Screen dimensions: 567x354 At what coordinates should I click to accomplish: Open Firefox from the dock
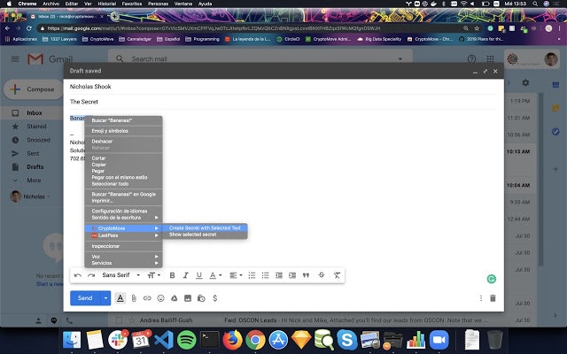tap(232, 340)
